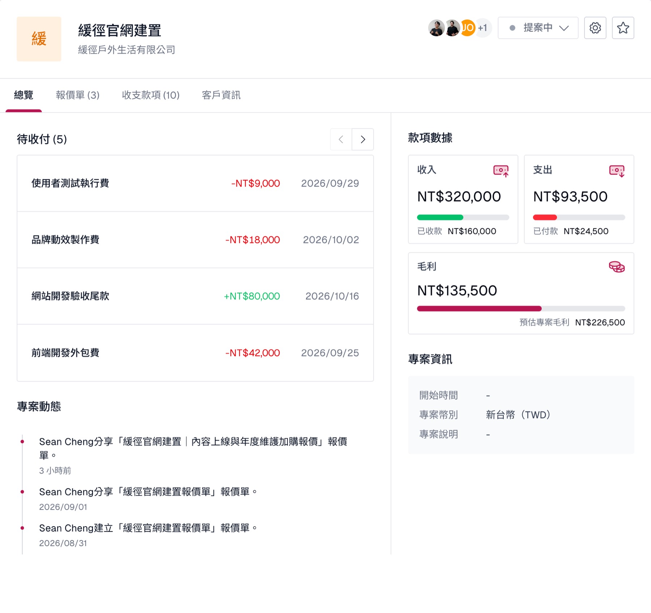Click the 專案說明 field label
This screenshot has width=651, height=613.
pos(438,434)
